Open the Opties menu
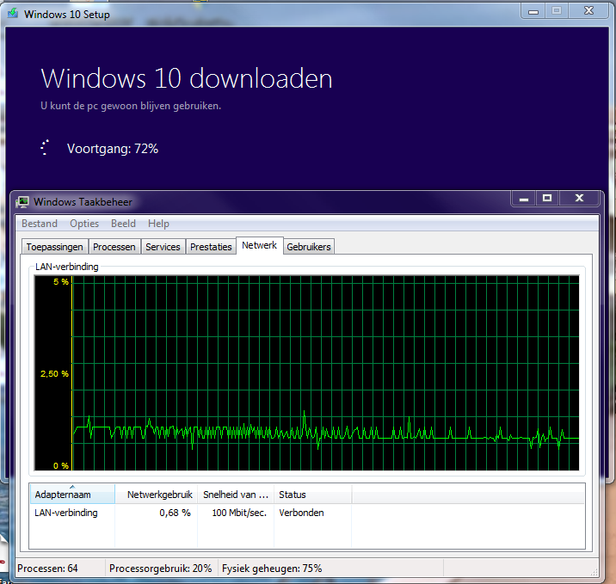 pos(84,224)
